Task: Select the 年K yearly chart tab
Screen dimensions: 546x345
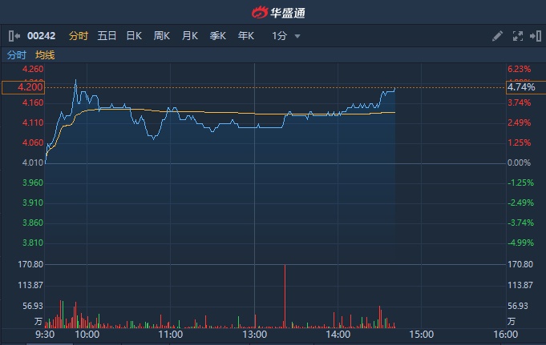Action: pyautogui.click(x=245, y=36)
